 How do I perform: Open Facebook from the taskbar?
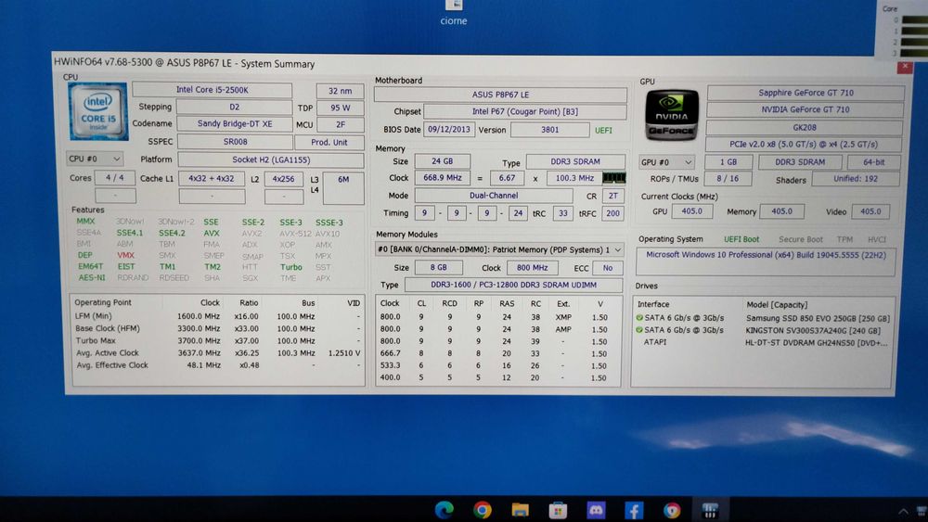tap(634, 510)
